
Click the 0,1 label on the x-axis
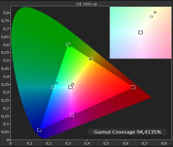pos(30,143)
